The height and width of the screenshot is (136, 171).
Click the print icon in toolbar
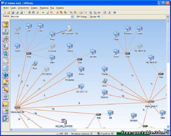point(17,12)
